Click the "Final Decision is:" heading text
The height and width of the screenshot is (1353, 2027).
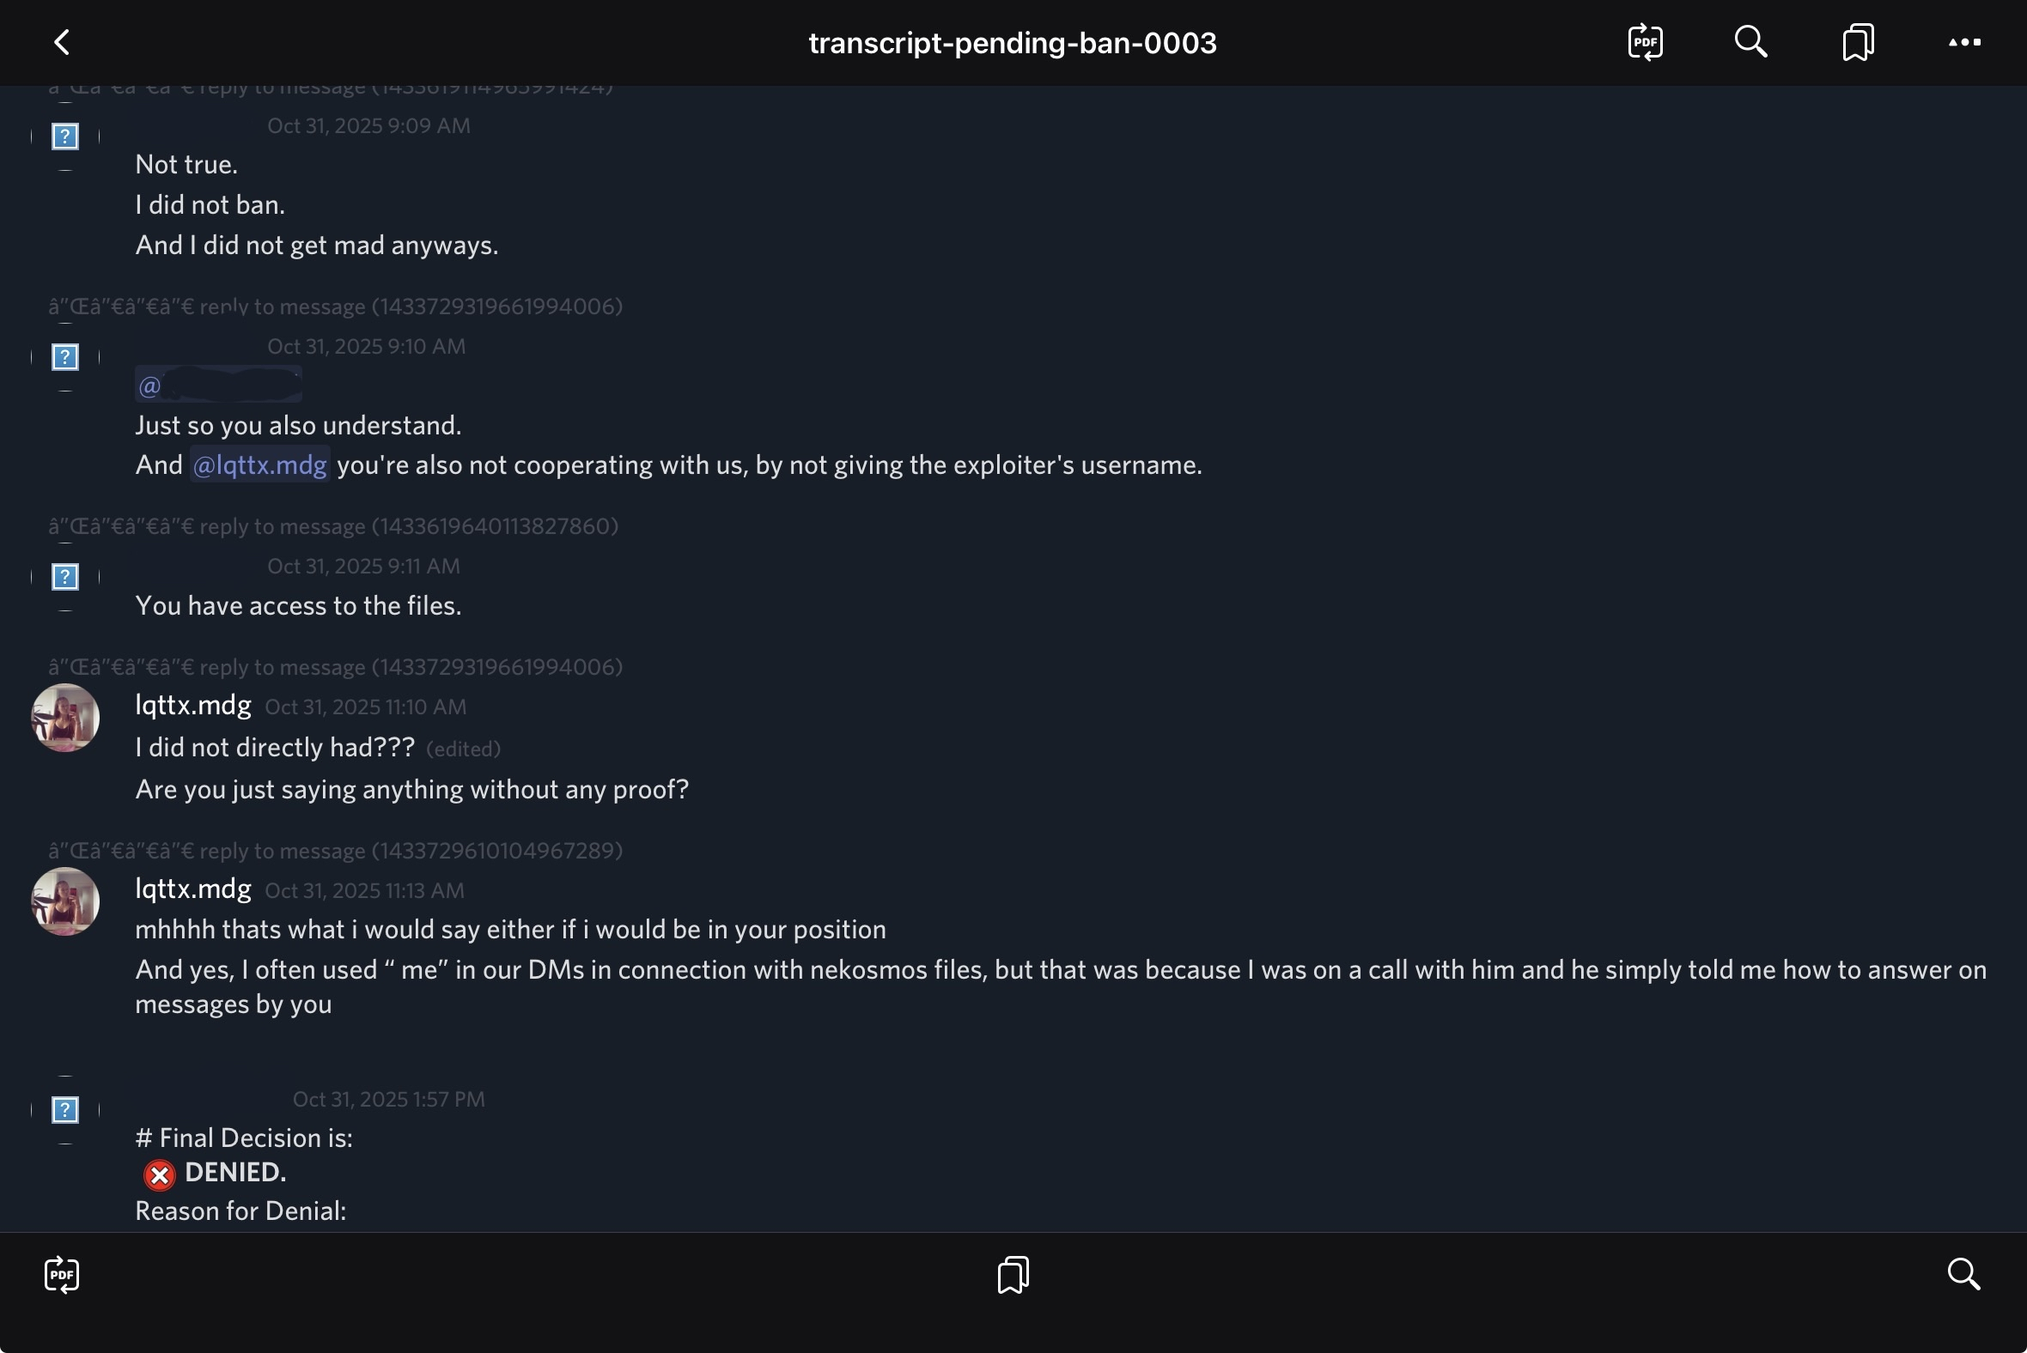coord(244,1138)
